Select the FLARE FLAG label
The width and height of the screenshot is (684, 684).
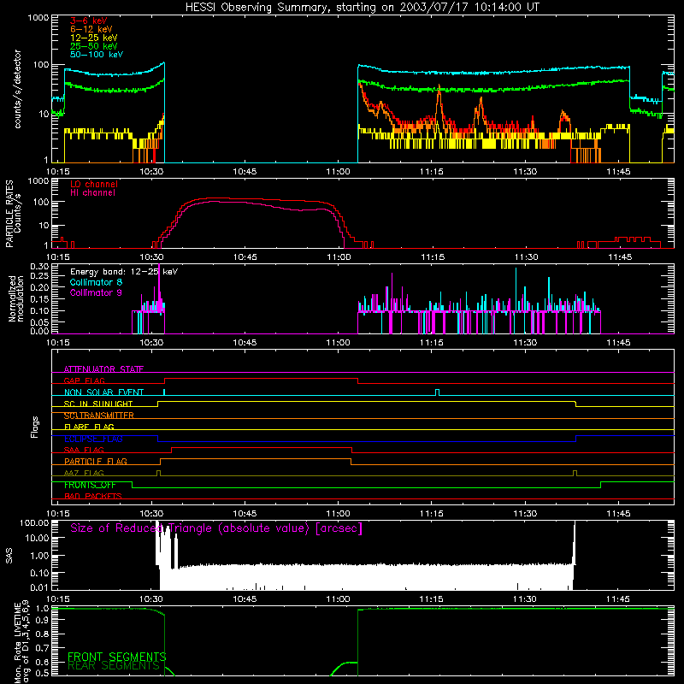pos(89,427)
